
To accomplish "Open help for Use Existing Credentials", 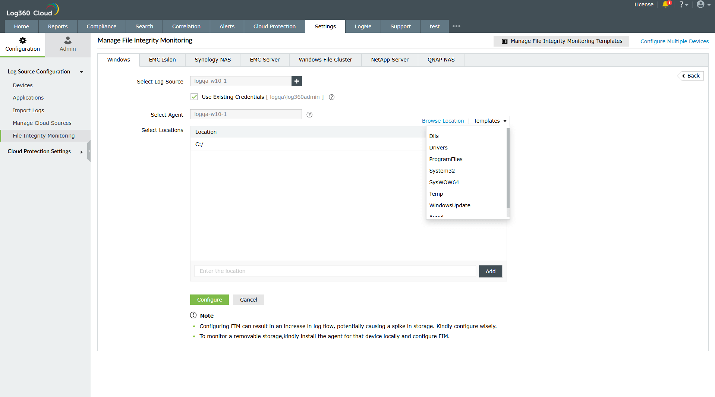I will pos(331,97).
